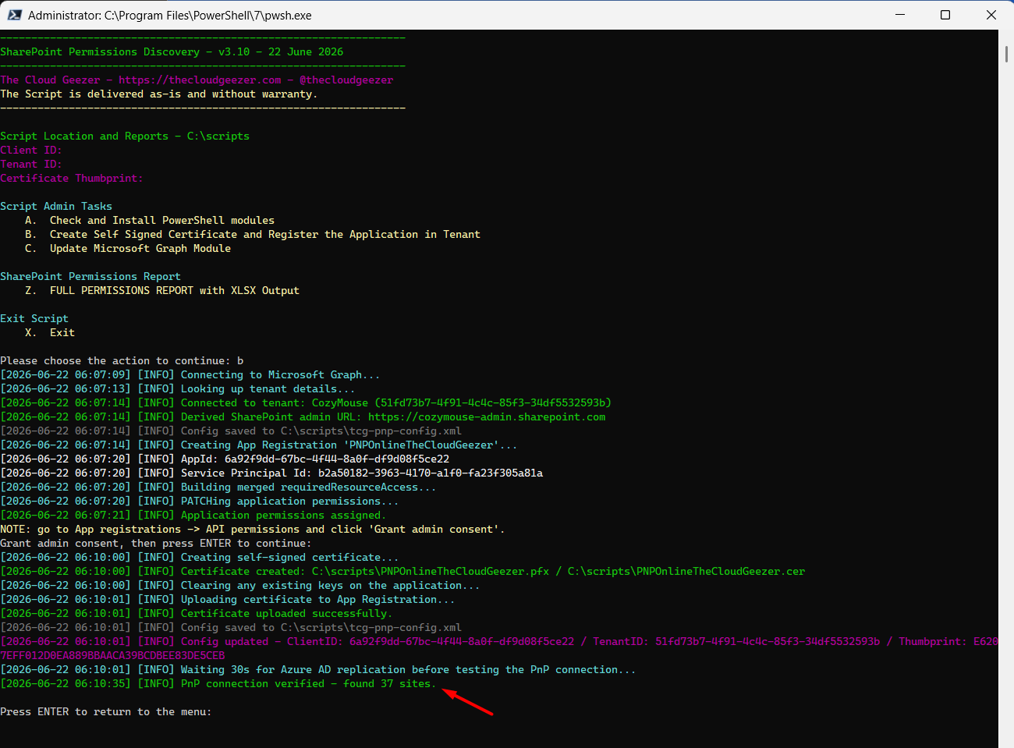Click option A 'Check and Install PowerShell modules'
This screenshot has height=748, width=1014.
coord(150,220)
